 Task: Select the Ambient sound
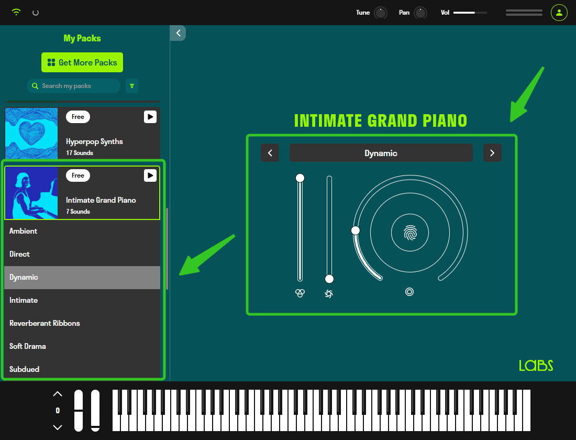pyautogui.click(x=82, y=231)
